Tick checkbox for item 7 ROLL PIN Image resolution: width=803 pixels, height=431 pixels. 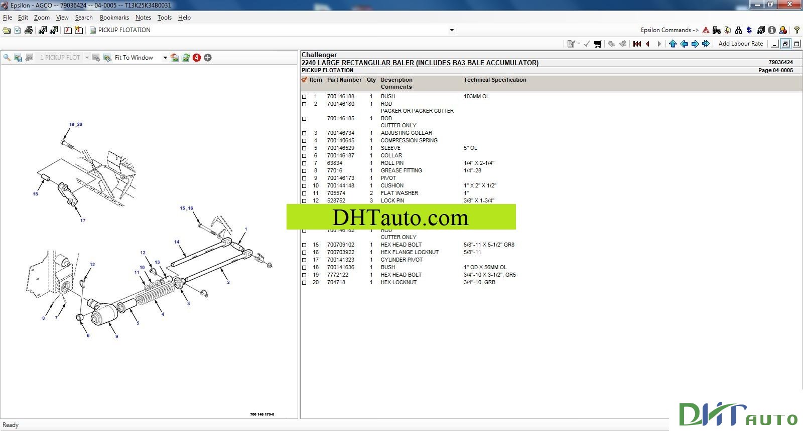(x=304, y=163)
